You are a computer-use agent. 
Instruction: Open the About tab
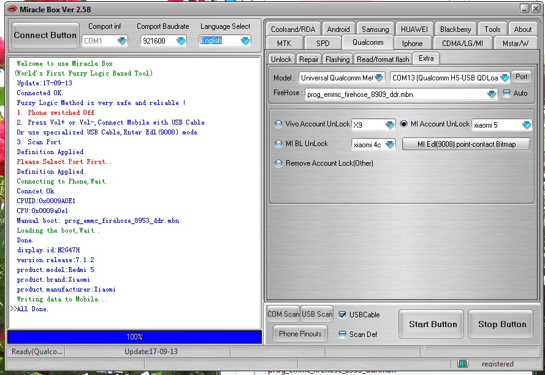click(x=523, y=29)
